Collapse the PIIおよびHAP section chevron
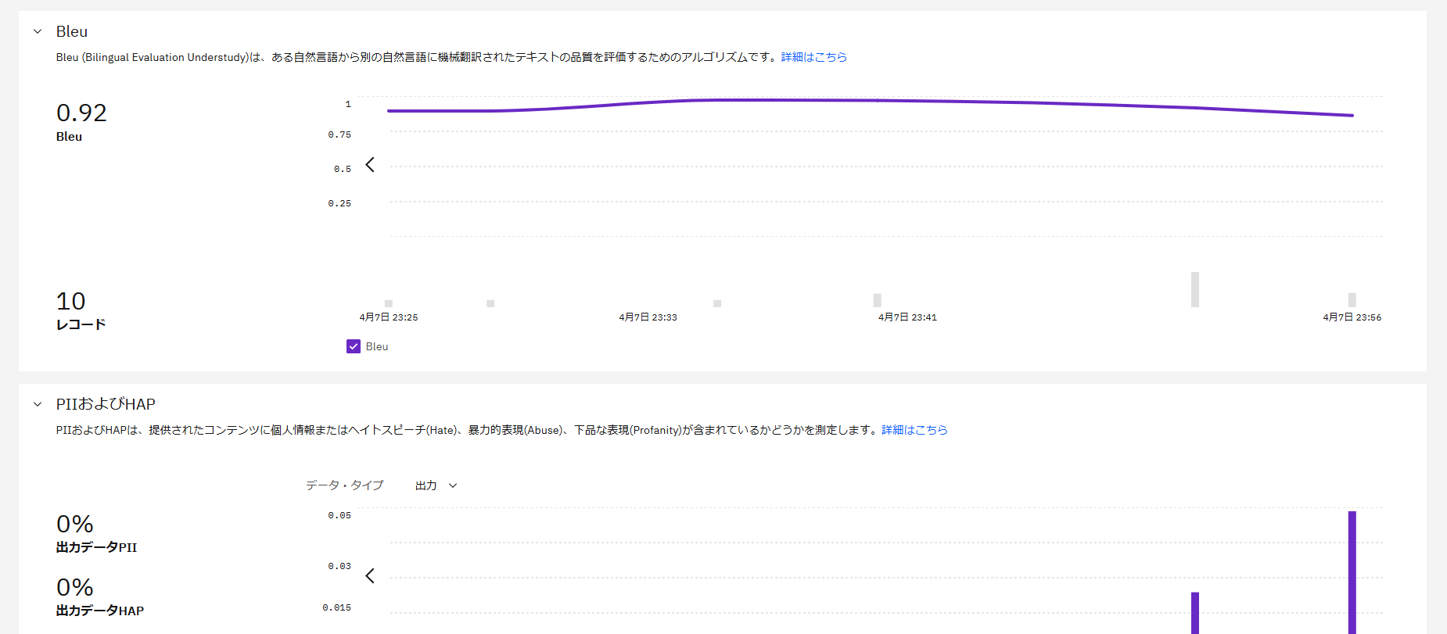Screen dimensions: 1447x634 38,404
